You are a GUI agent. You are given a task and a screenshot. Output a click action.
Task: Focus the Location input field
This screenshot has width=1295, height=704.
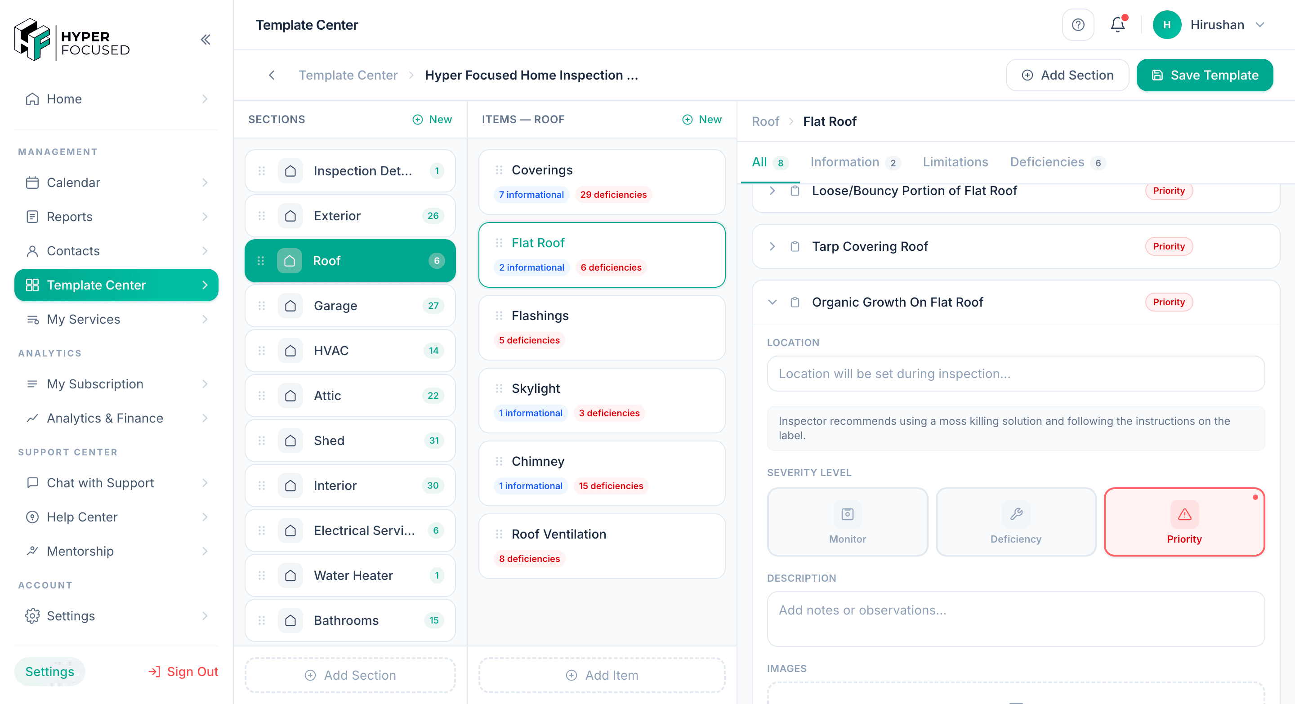point(1015,374)
